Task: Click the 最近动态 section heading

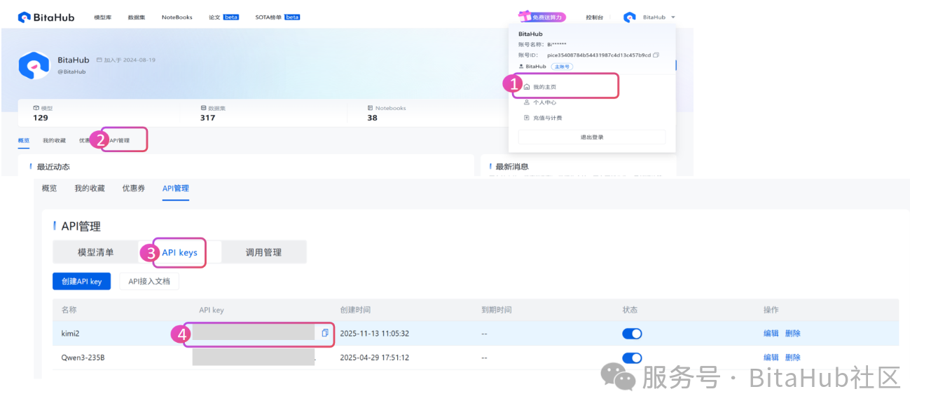Action: [x=53, y=167]
